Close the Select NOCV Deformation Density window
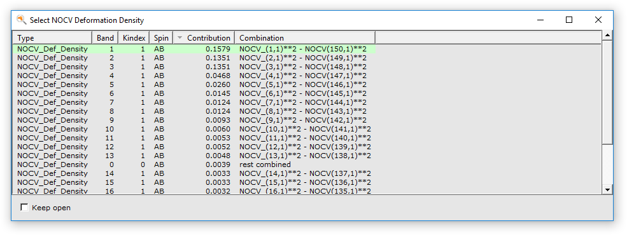 coord(598,20)
